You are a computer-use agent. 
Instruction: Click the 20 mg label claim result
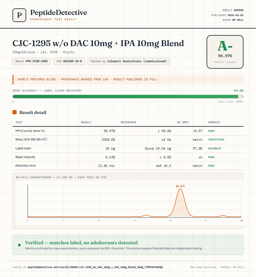pos(110,148)
